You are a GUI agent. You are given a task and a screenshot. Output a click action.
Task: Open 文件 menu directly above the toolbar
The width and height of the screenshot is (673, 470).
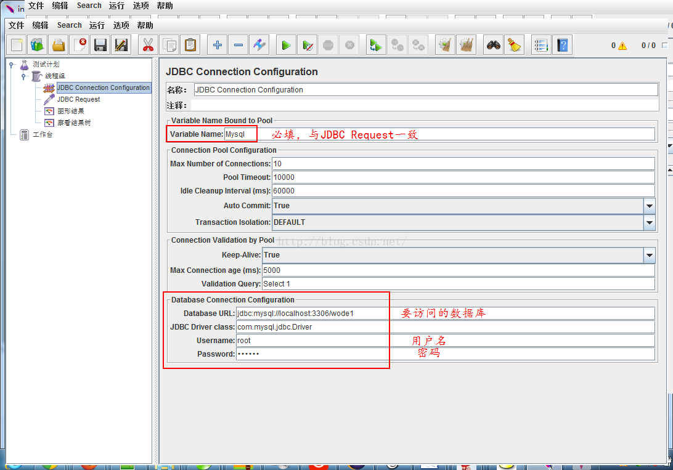(x=16, y=25)
